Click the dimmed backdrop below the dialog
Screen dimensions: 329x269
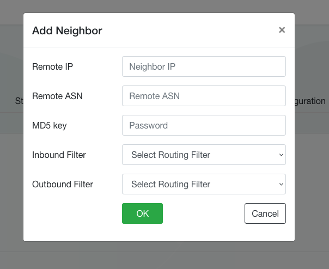[163, 255]
